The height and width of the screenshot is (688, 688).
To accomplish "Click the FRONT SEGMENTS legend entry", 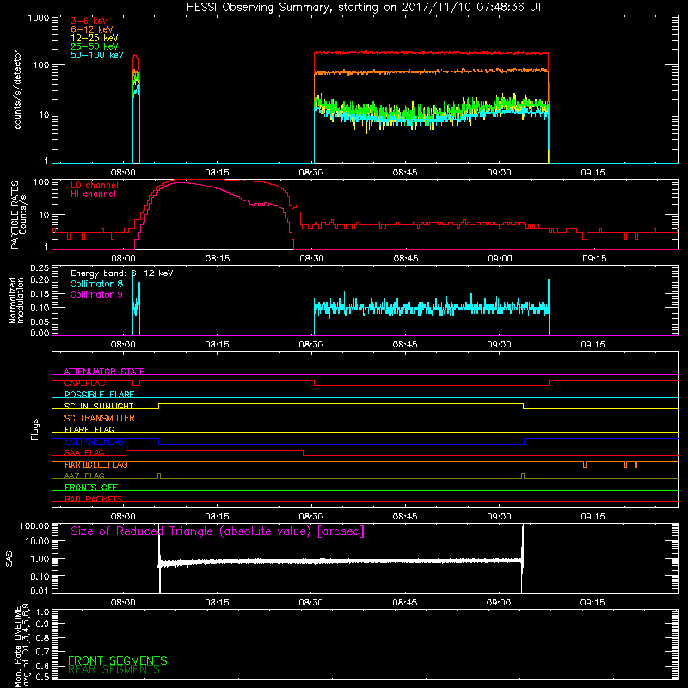I will click(x=118, y=660).
